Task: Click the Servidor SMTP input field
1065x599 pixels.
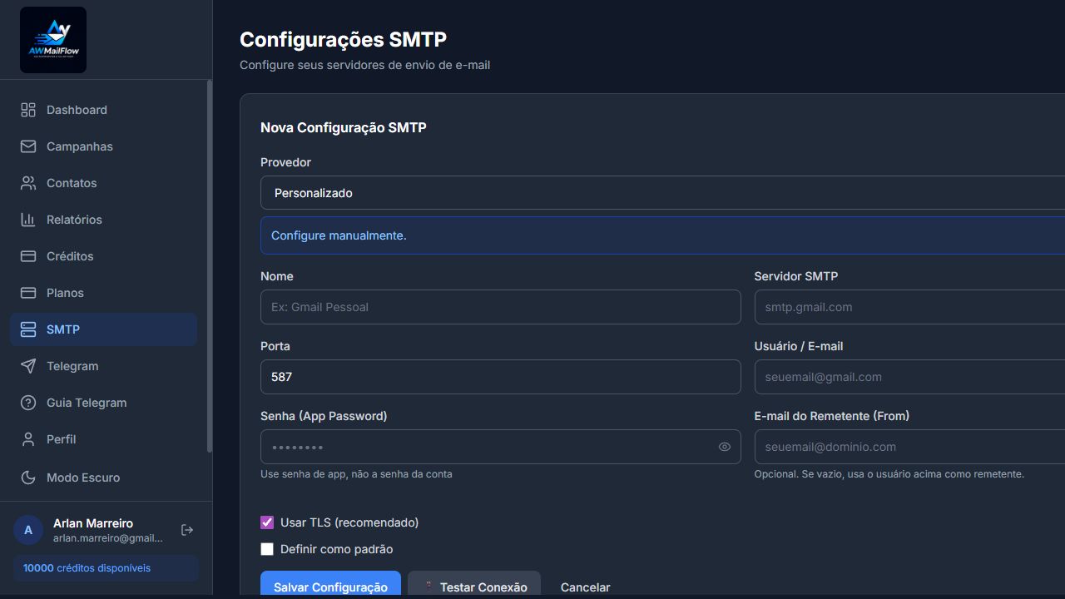Action: click(x=909, y=307)
